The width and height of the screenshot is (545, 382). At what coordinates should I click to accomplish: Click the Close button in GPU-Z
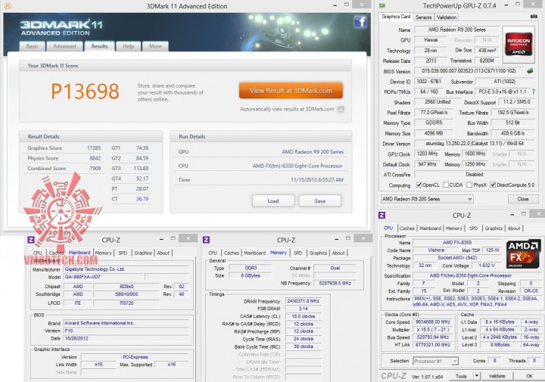point(523,199)
